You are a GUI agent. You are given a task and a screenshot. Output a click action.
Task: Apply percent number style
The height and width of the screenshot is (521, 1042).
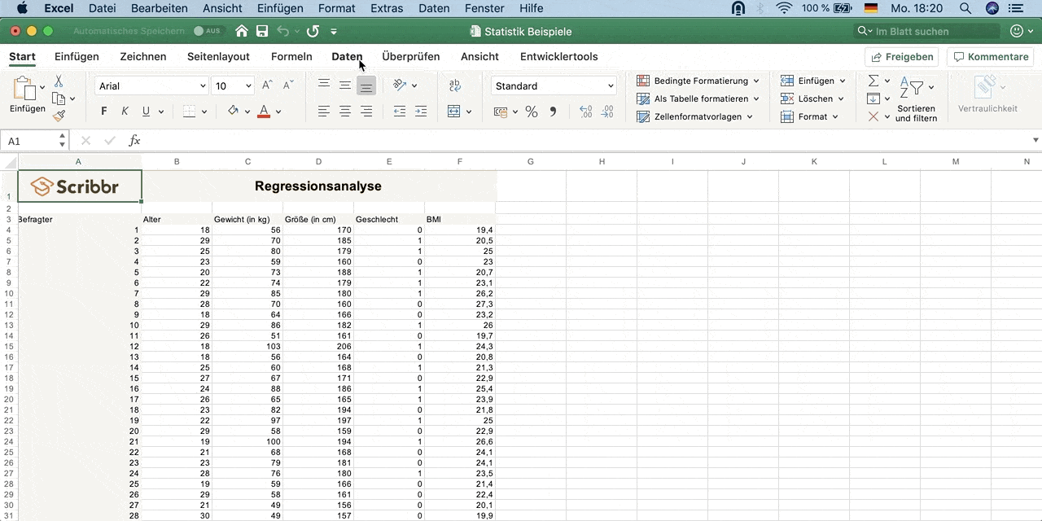(532, 112)
